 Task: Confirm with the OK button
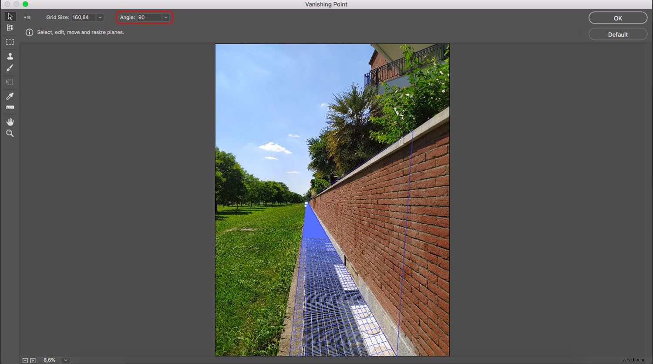click(617, 18)
